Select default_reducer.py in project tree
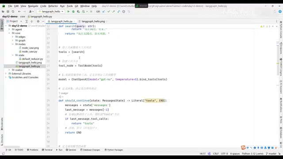283x159 pixels. 32,59
